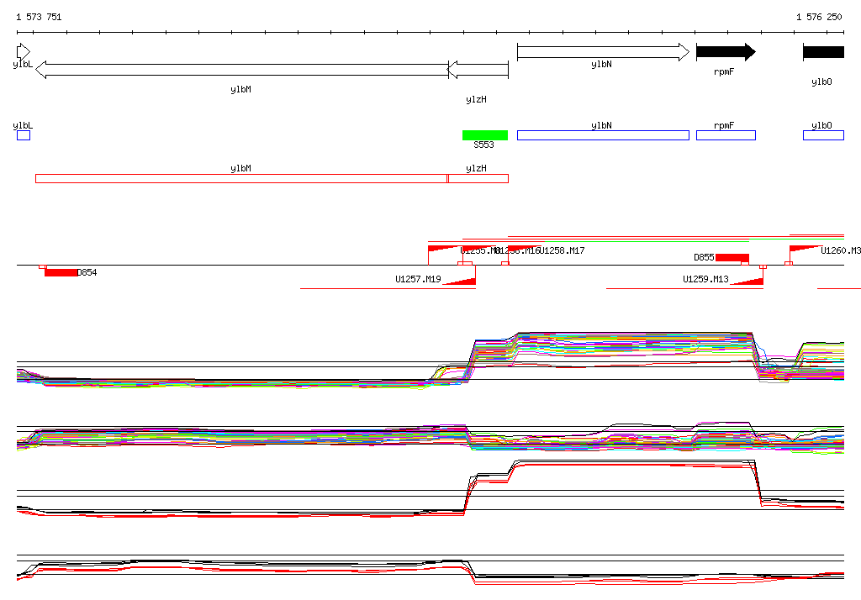The image size is (861, 600).
Task: Select the U1257.M19 text label
Action: (419, 280)
